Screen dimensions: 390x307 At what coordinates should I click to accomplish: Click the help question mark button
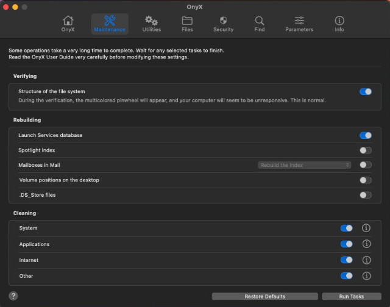tap(13, 296)
